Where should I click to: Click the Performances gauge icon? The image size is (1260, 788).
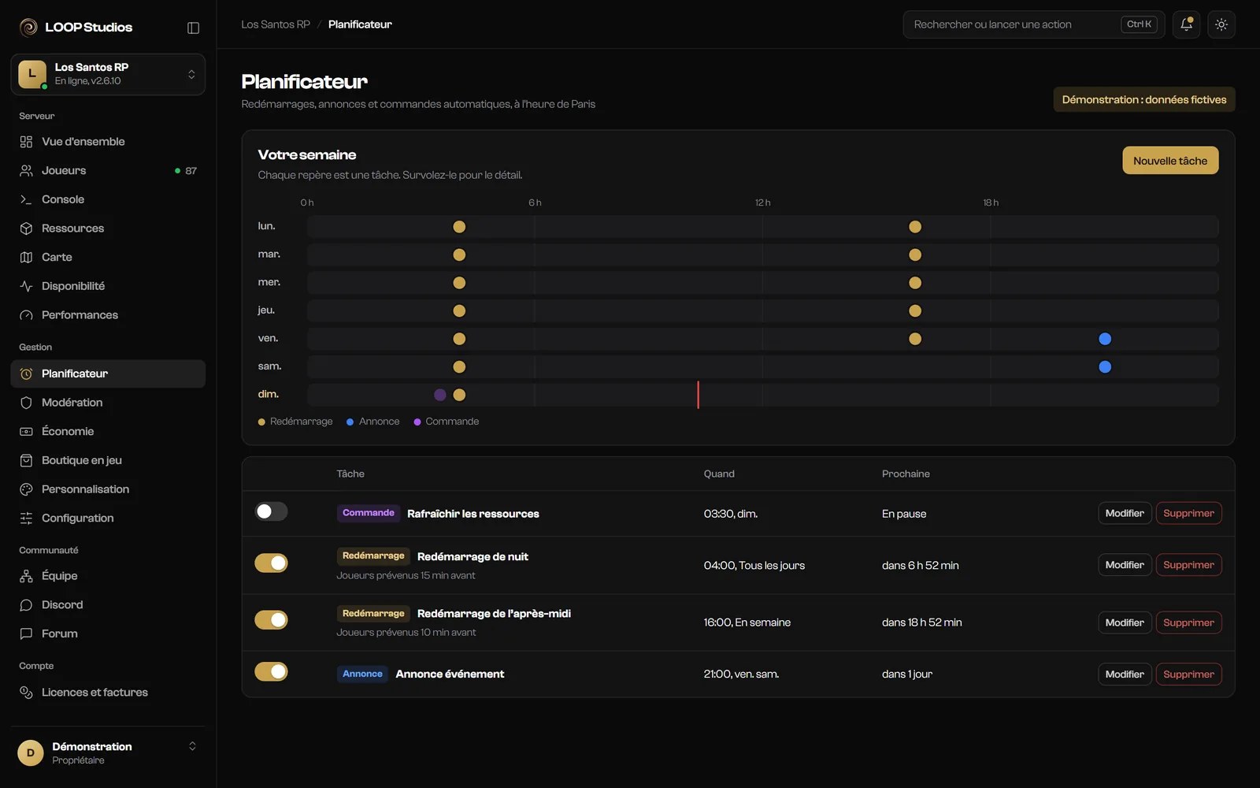click(26, 315)
